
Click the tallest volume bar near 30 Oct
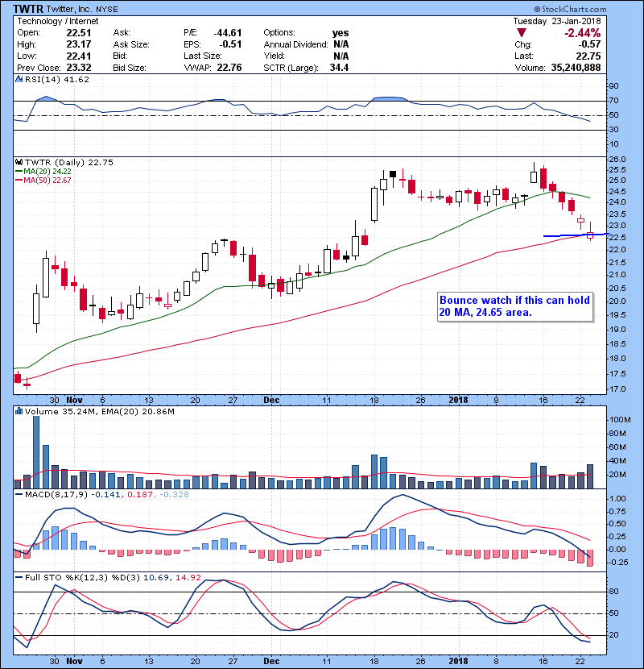click(36, 452)
